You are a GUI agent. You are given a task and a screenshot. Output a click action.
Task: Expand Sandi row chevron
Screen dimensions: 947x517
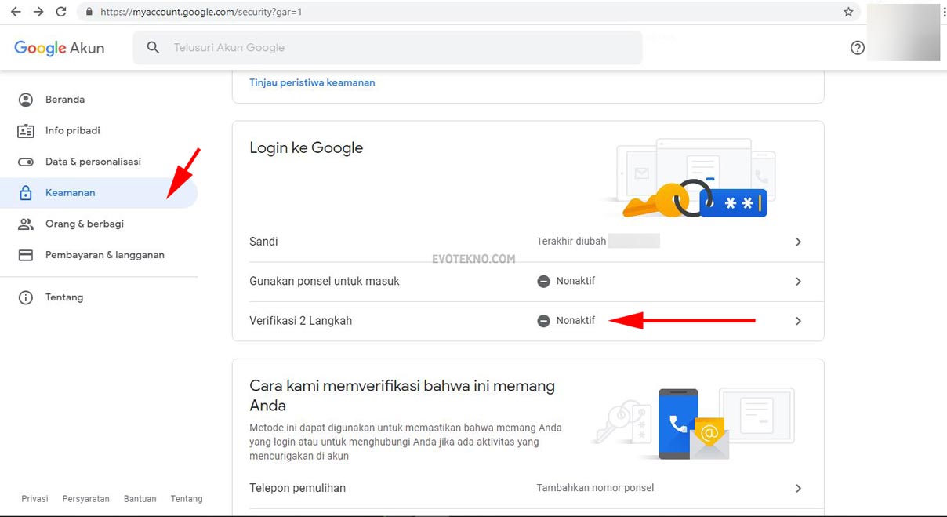pyautogui.click(x=798, y=242)
